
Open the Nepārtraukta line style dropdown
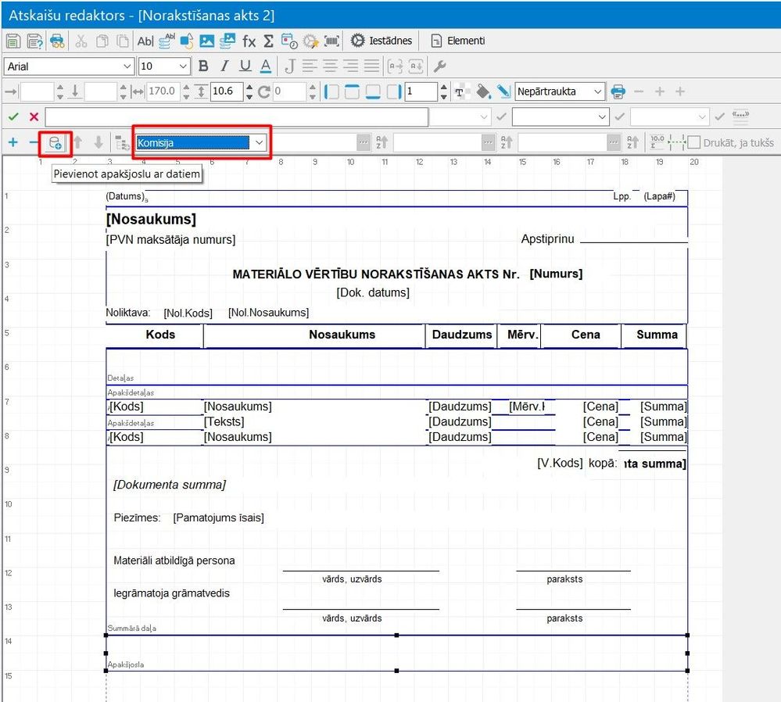pos(598,91)
